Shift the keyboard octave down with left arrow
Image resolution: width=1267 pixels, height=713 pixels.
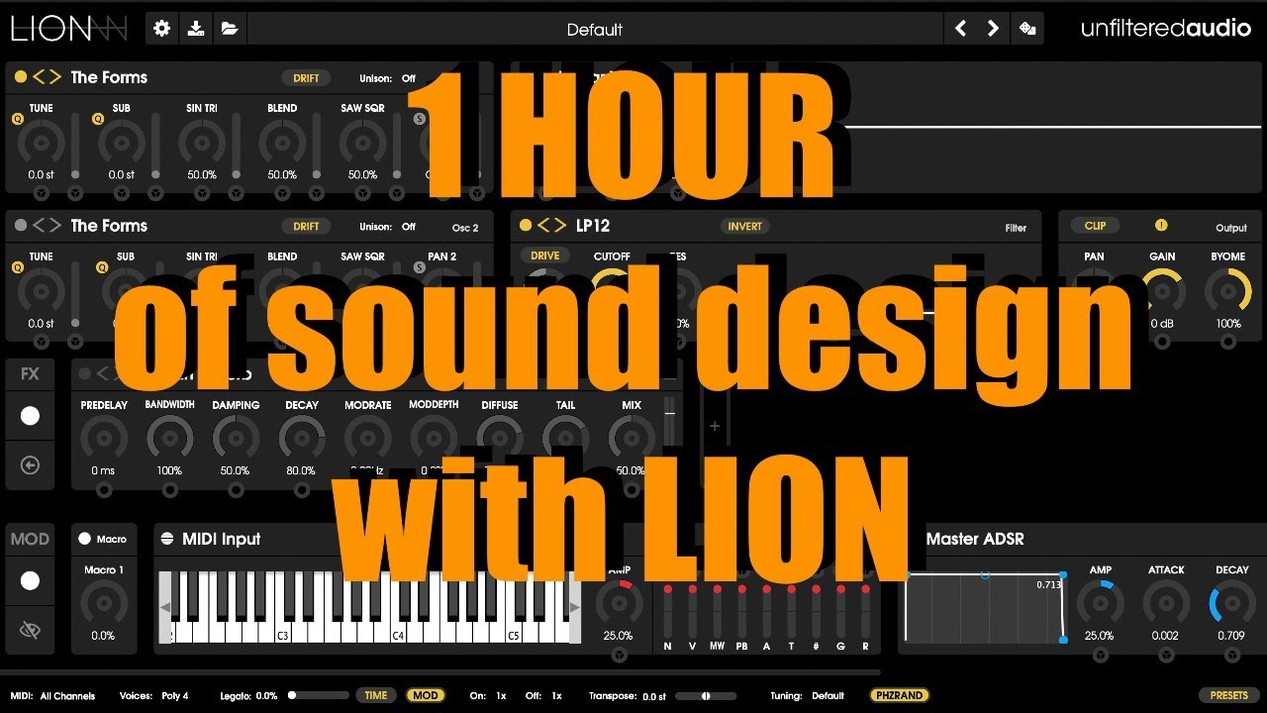coord(165,608)
